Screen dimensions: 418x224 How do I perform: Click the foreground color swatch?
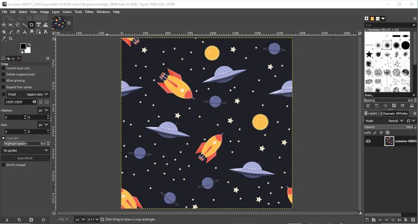tap(23, 46)
